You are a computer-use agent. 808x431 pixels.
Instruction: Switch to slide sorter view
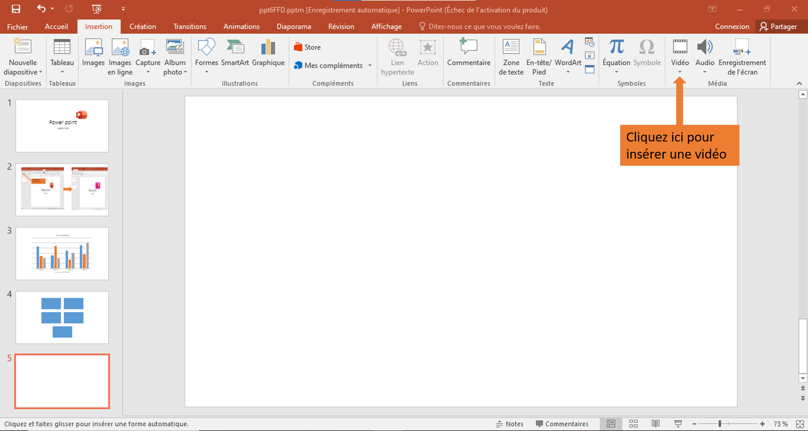pyautogui.click(x=633, y=424)
